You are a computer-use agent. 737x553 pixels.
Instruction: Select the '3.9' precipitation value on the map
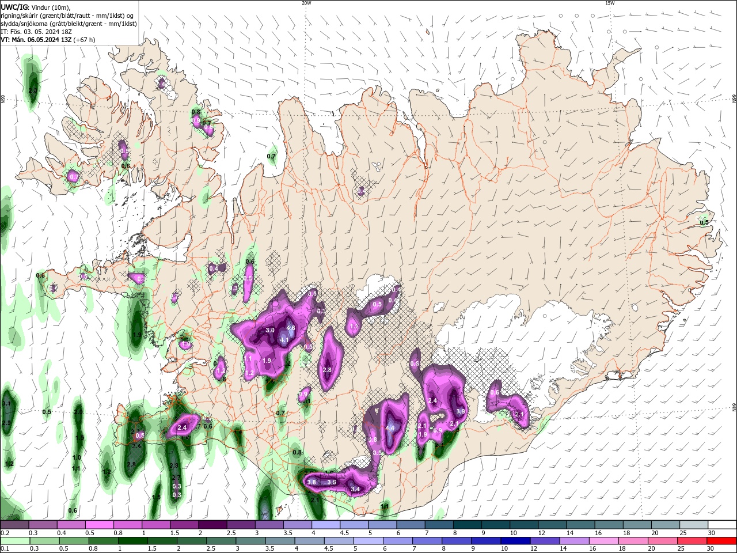point(460,411)
